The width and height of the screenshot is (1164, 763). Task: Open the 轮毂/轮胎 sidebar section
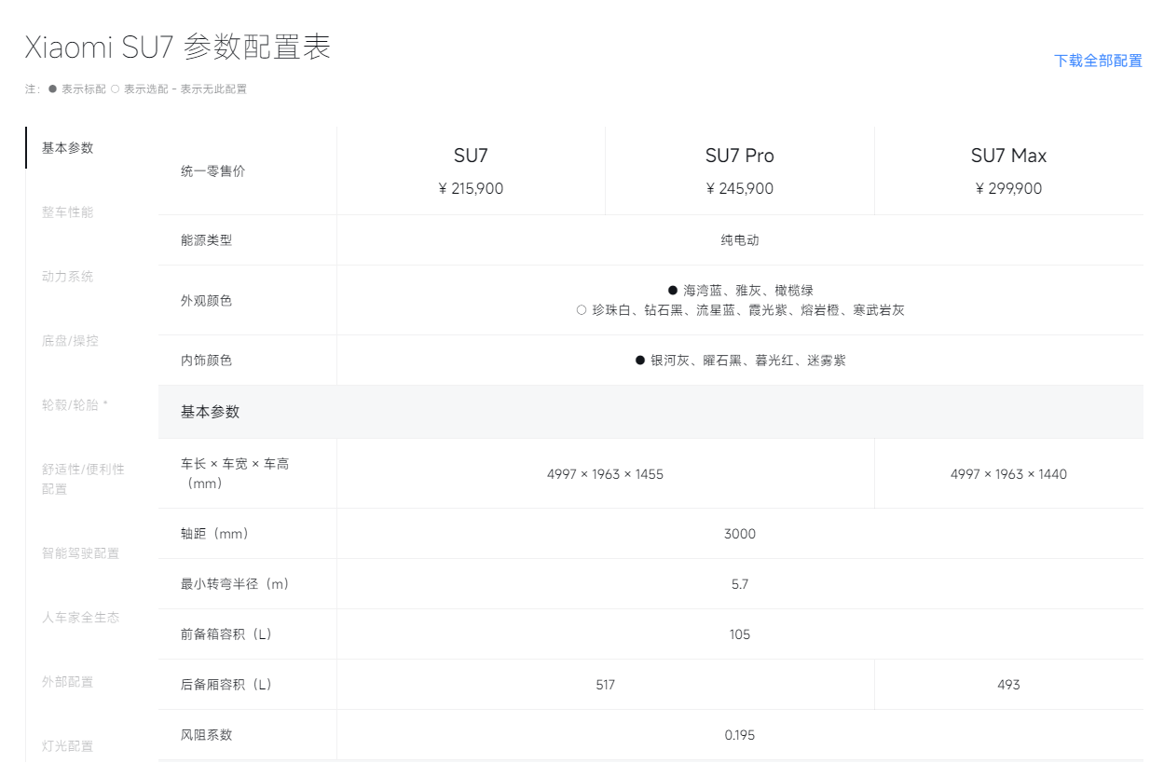[75, 405]
